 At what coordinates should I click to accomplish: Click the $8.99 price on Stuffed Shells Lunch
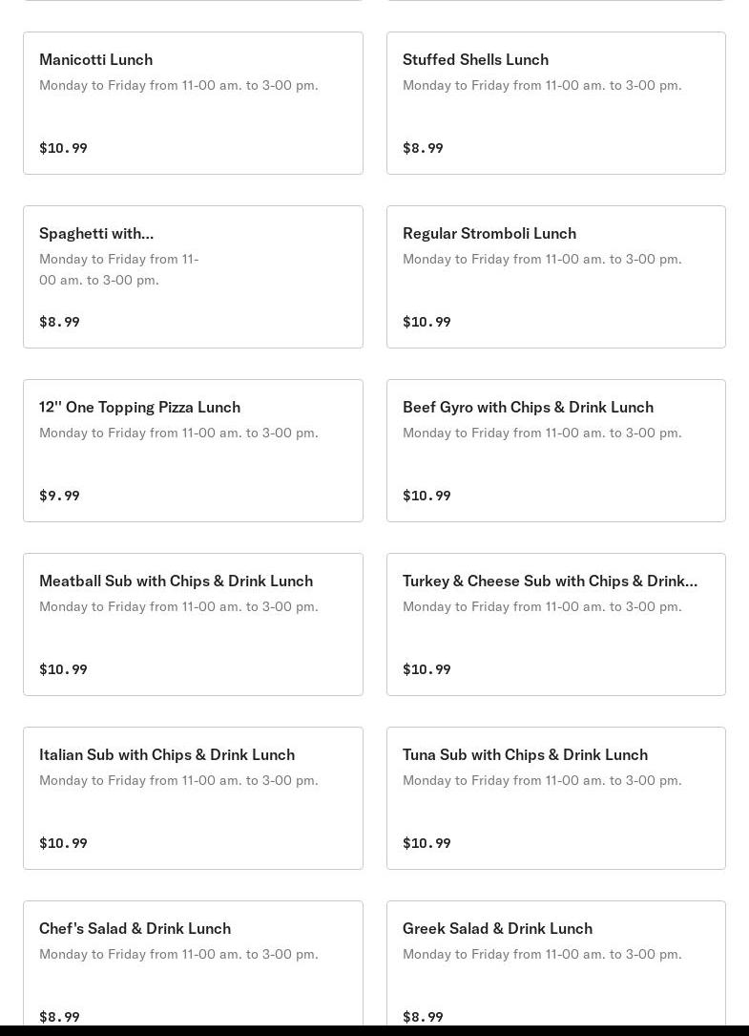pos(423,148)
